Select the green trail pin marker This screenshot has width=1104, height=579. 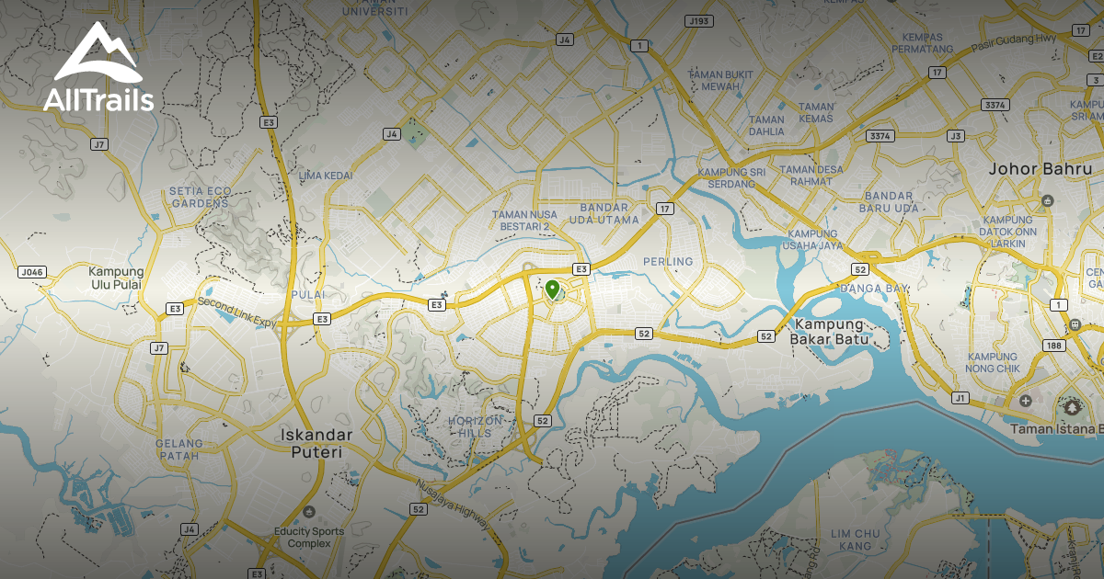552,290
